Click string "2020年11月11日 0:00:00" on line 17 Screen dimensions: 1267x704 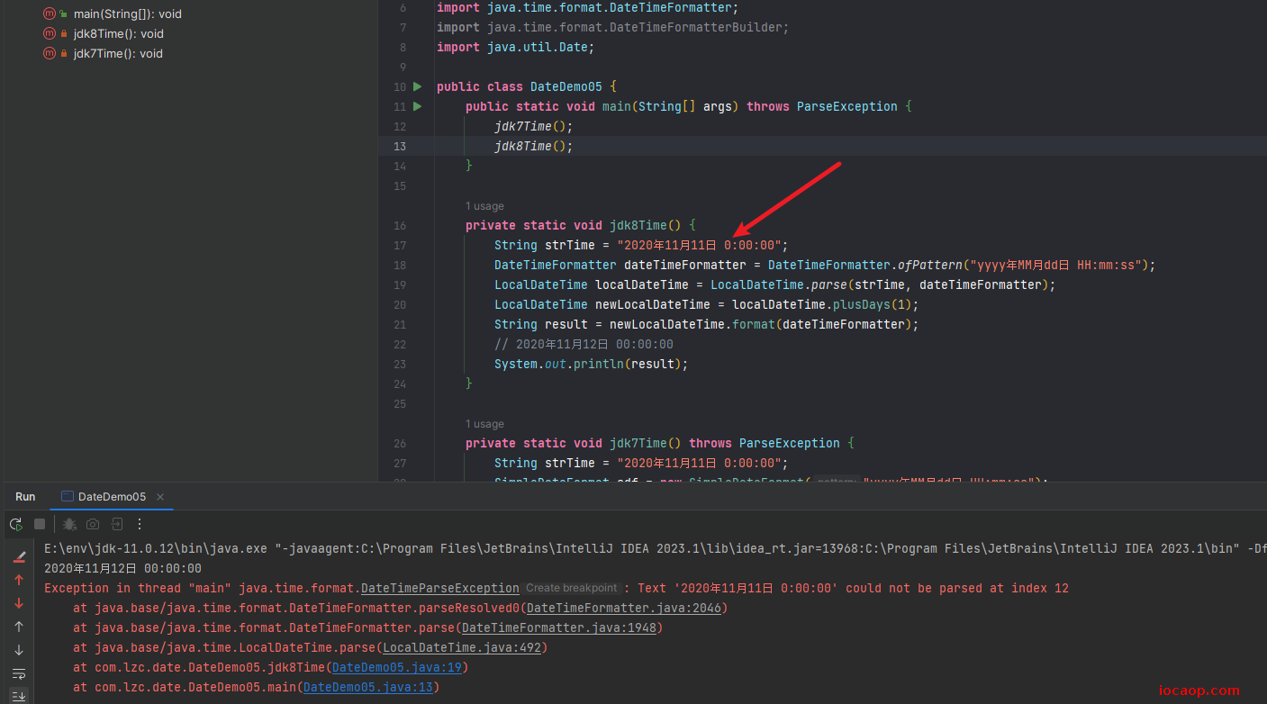click(x=700, y=245)
